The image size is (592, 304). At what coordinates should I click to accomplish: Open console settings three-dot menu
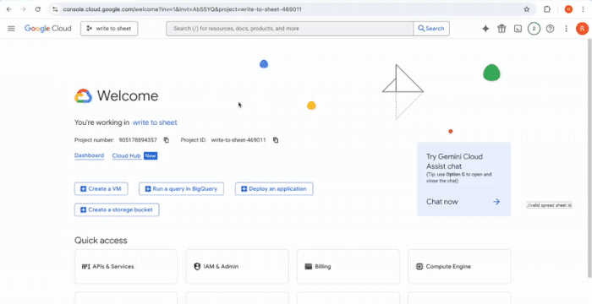[x=566, y=29]
